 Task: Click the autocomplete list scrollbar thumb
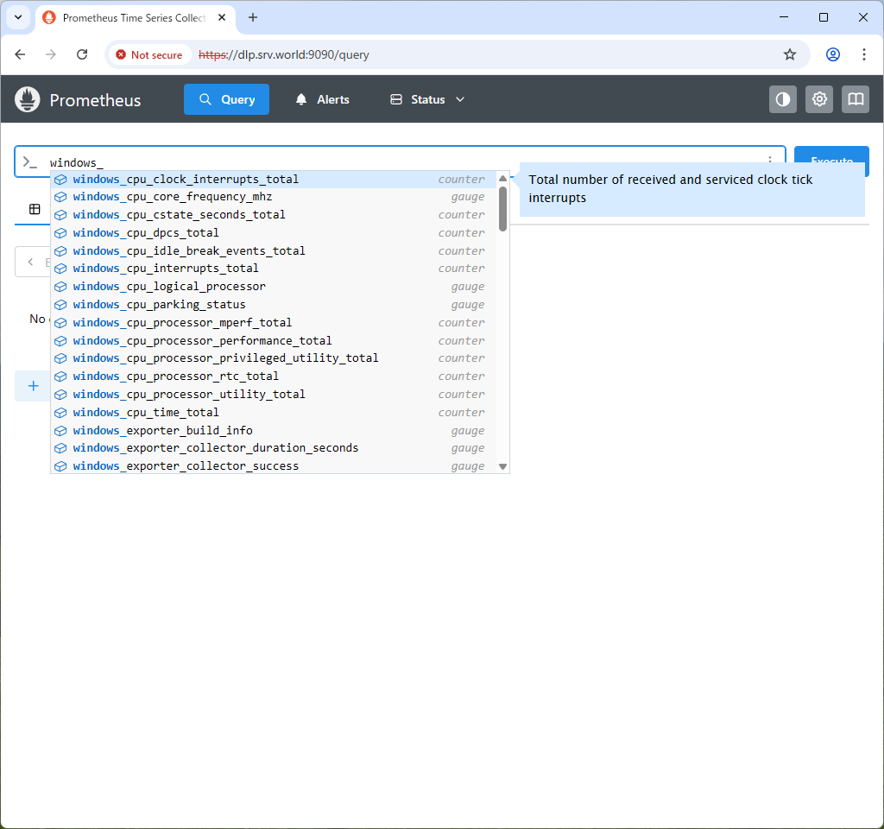click(503, 209)
